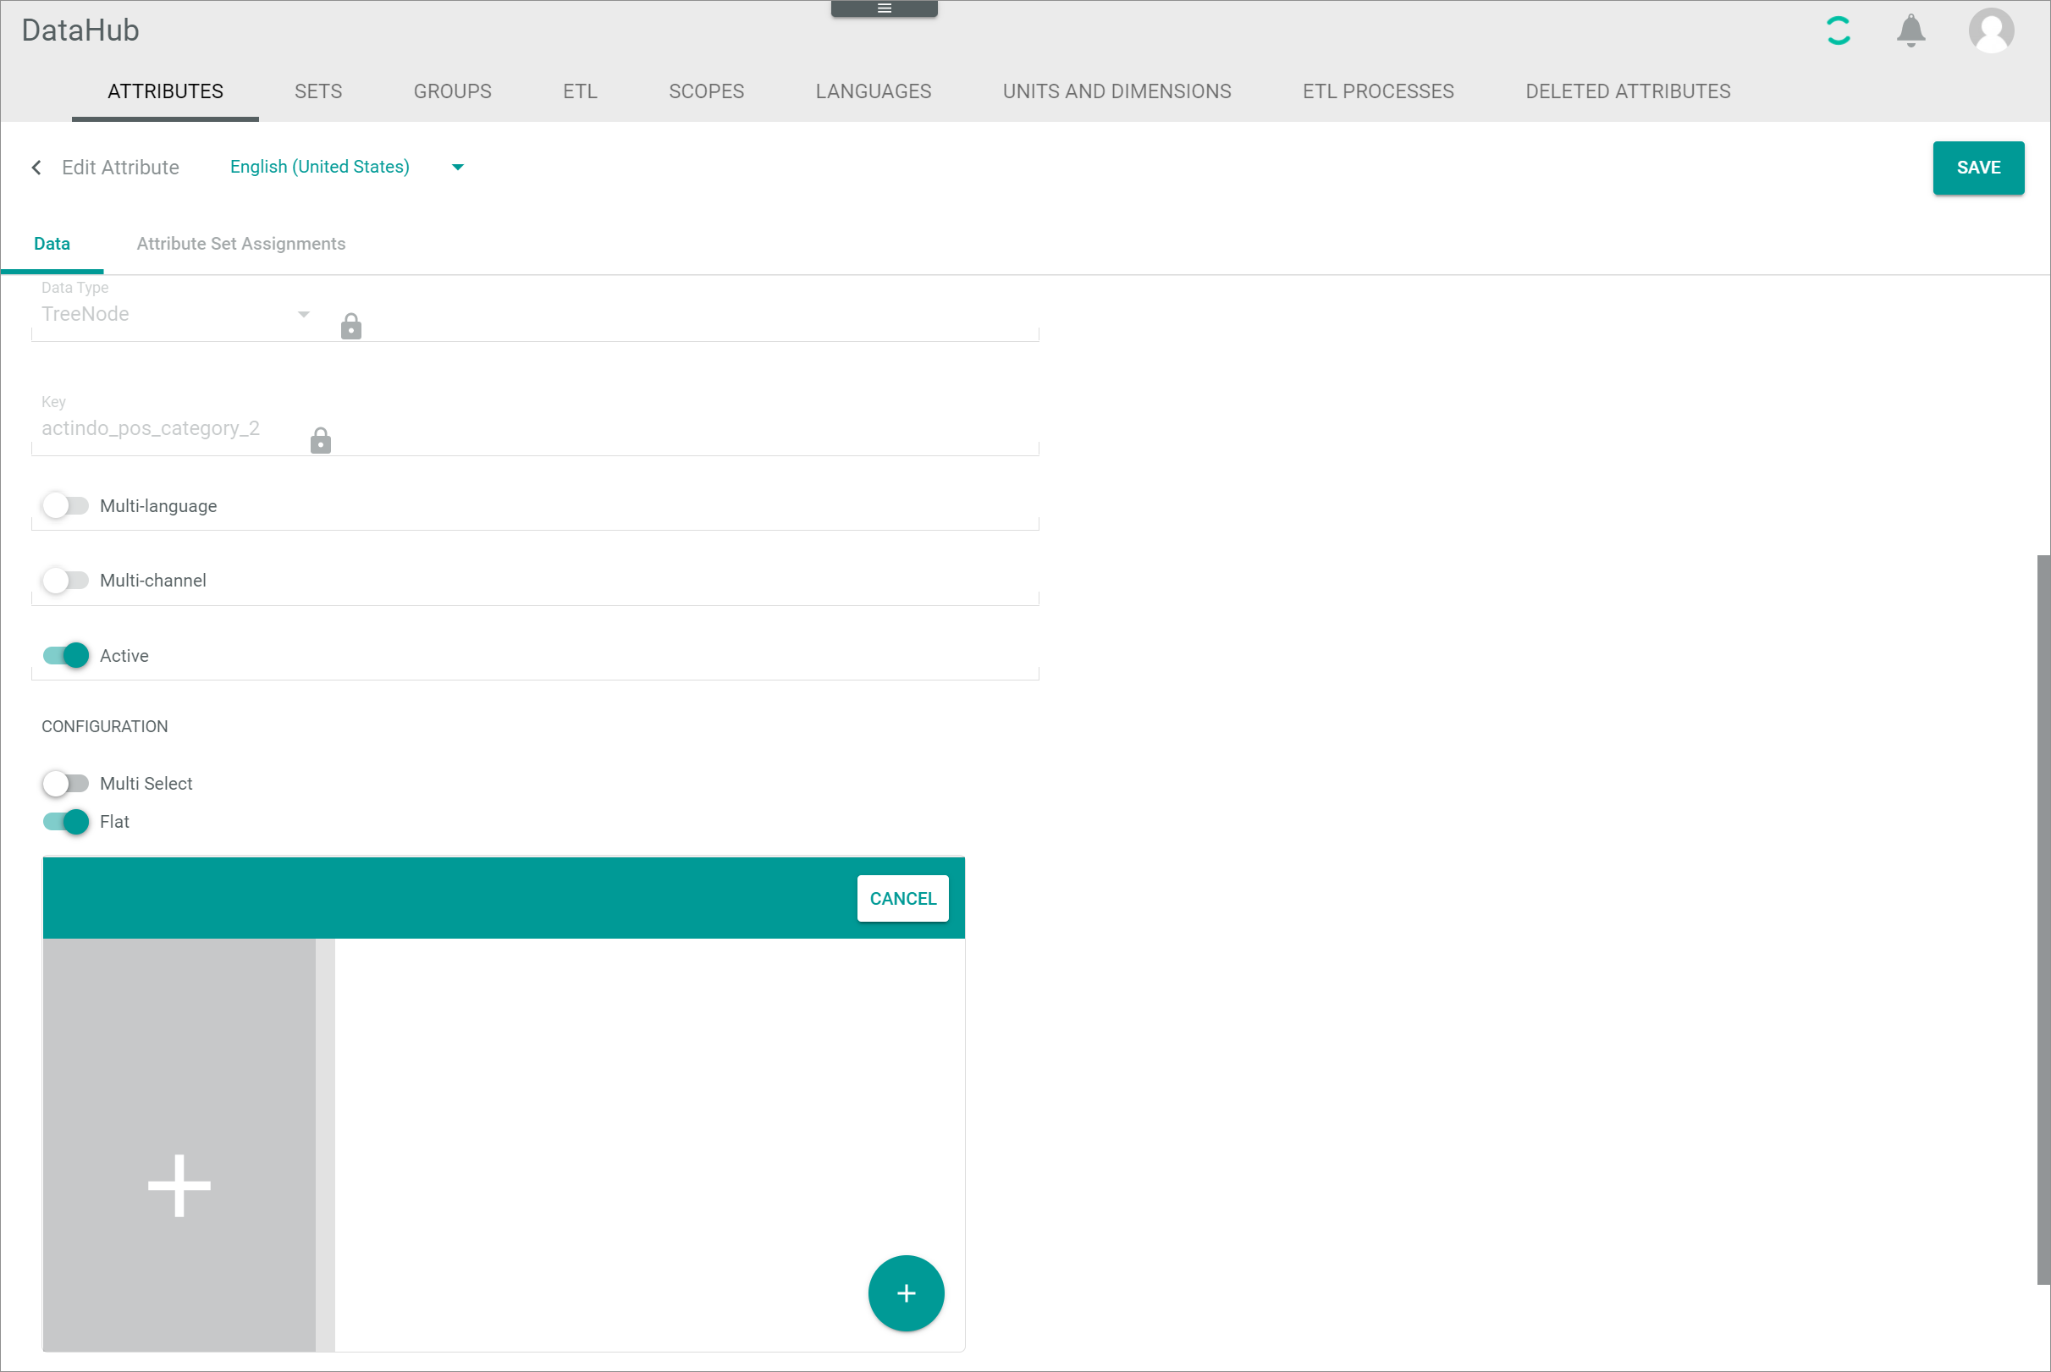Open the Data Type TreeNode dropdown
The width and height of the screenshot is (2051, 1372).
(301, 314)
